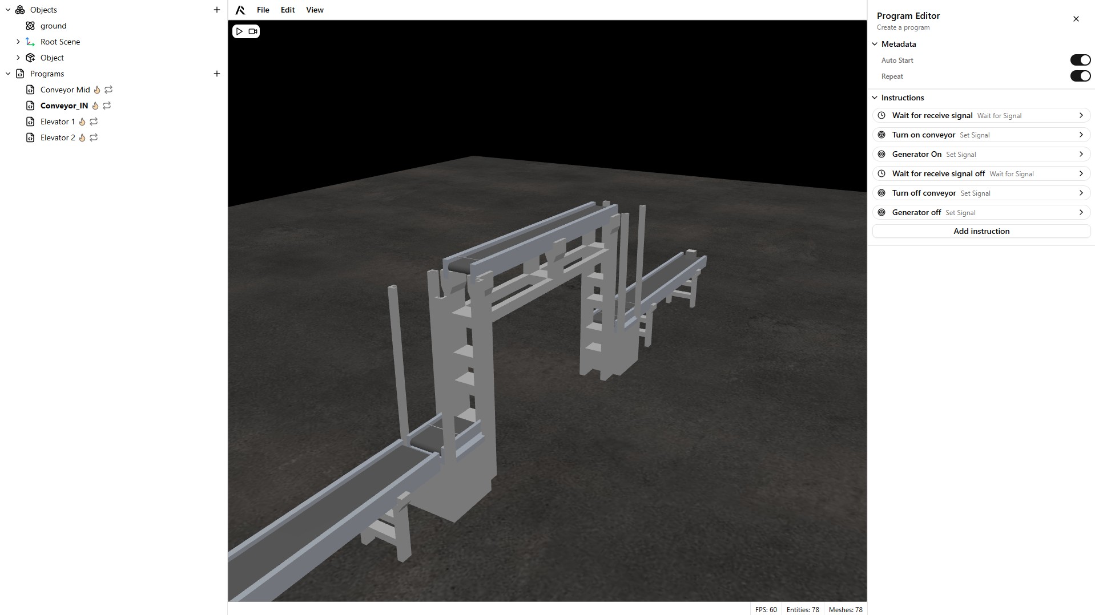Open the Turn on conveyor instruction
The image size is (1095, 615).
[981, 135]
